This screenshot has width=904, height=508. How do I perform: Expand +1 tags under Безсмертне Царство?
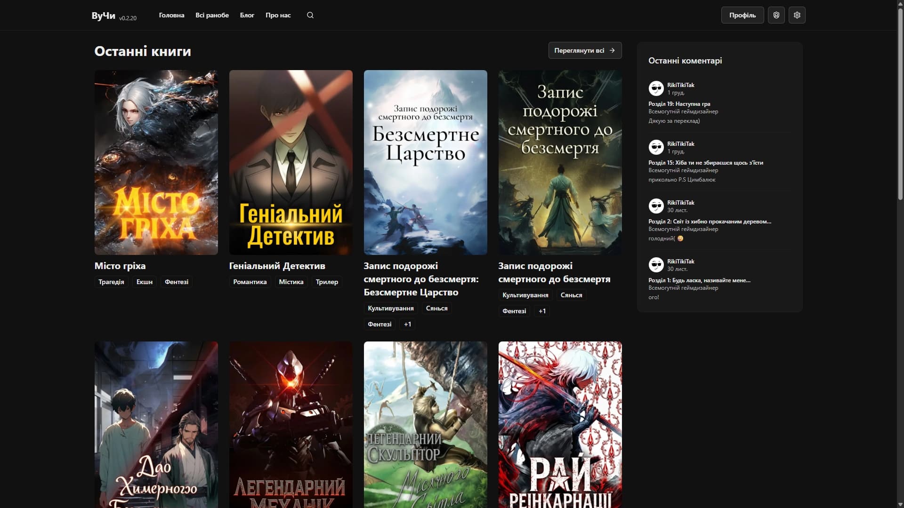408,324
